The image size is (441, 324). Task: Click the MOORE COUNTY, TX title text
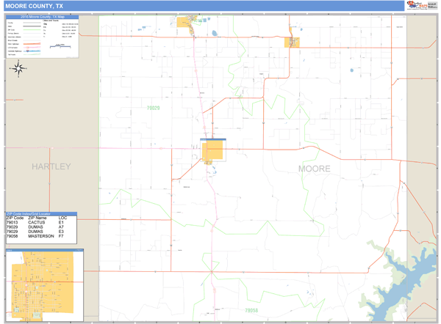pos(34,6)
